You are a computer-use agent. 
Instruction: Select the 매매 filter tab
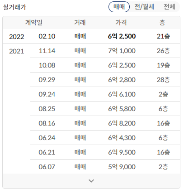click(119, 7)
